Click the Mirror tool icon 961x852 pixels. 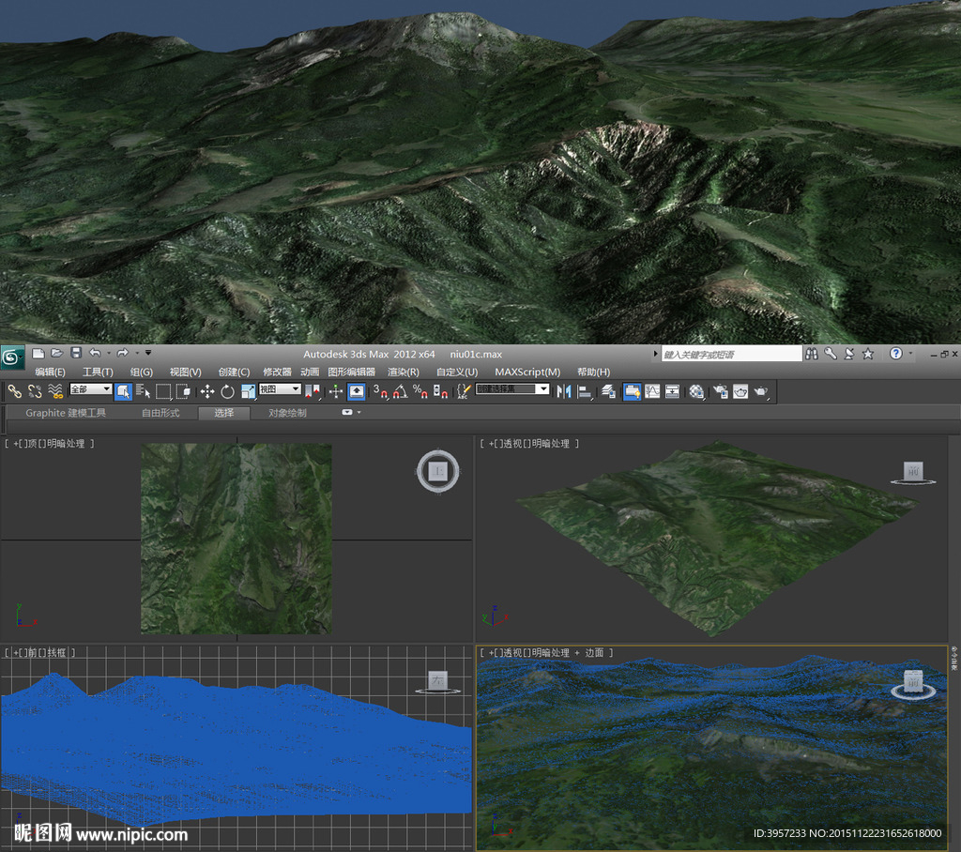(564, 391)
